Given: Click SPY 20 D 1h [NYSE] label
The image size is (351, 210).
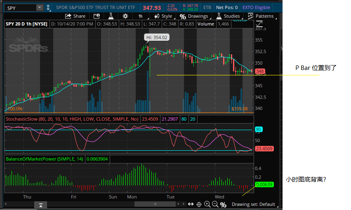Looking at the screenshot, I should pyautogui.click(x=26, y=24).
